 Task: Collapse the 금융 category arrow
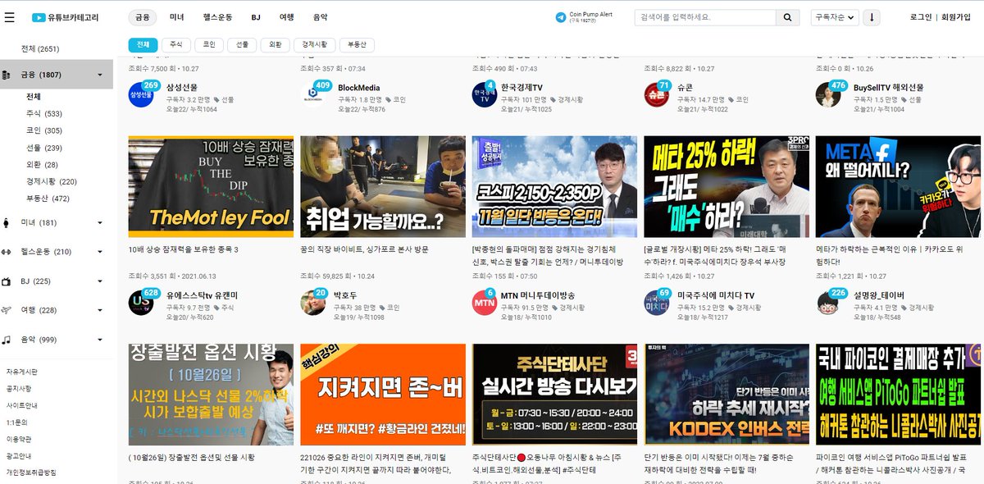pos(100,75)
